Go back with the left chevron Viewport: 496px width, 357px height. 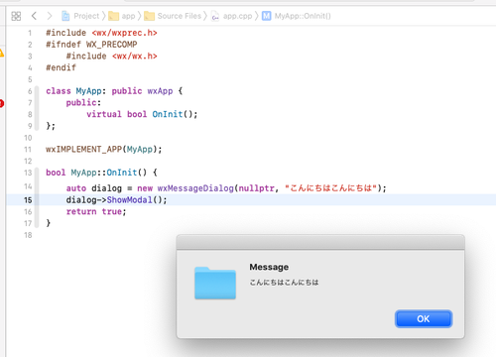tap(34, 16)
